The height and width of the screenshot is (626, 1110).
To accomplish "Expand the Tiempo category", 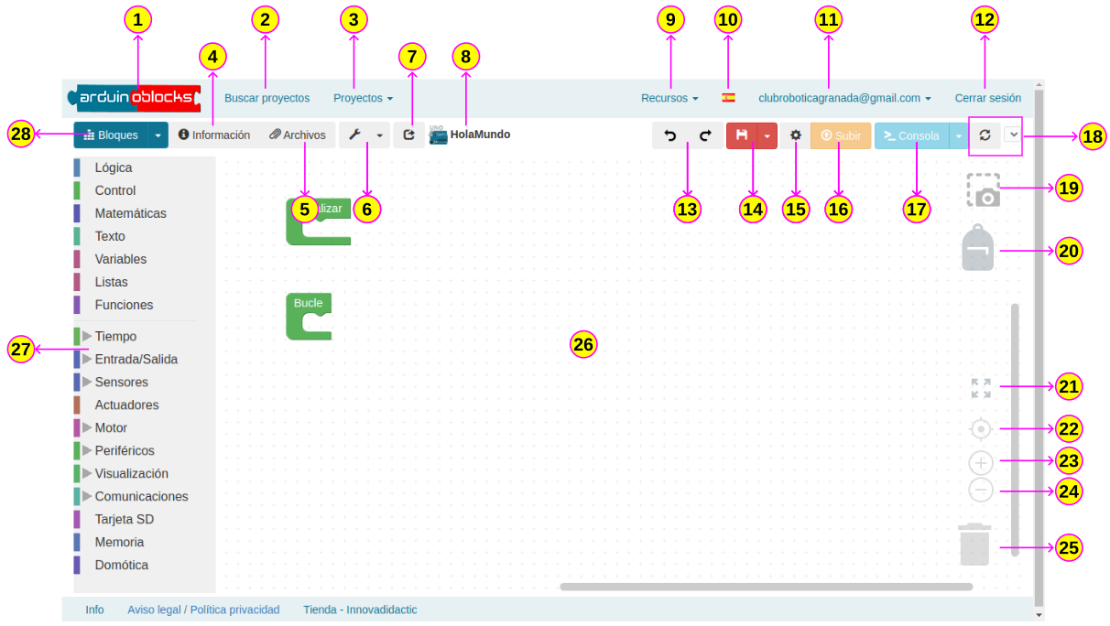I will click(87, 336).
